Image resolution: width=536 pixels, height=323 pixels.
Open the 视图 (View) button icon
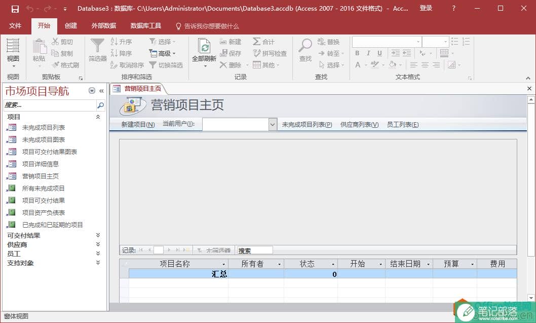[x=13, y=46]
